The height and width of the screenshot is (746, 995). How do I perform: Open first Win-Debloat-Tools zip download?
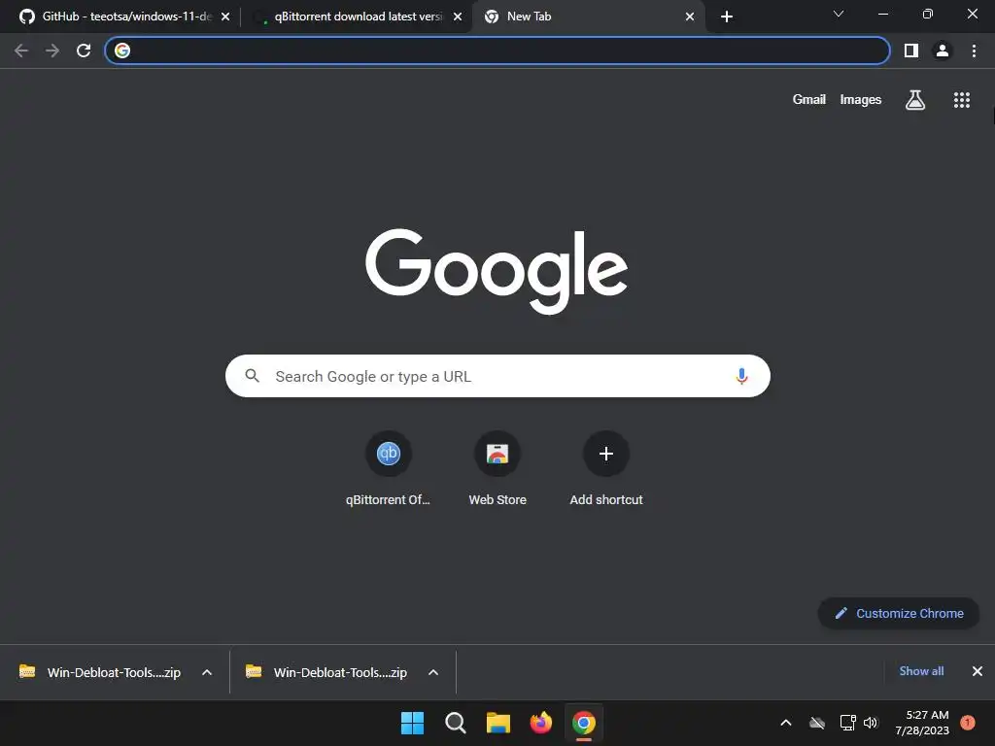(x=101, y=672)
